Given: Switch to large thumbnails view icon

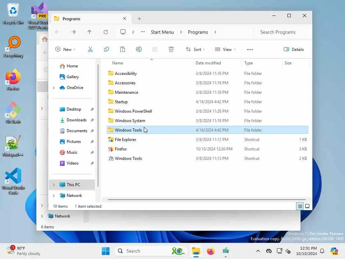Looking at the screenshot, I should pos(307,206).
